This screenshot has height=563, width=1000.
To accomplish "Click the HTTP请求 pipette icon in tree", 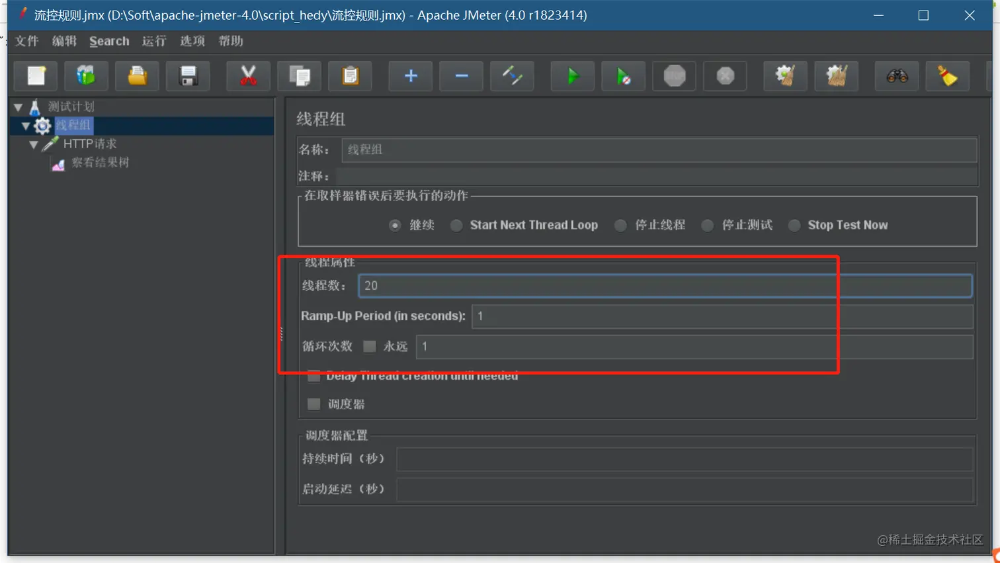I will [50, 144].
